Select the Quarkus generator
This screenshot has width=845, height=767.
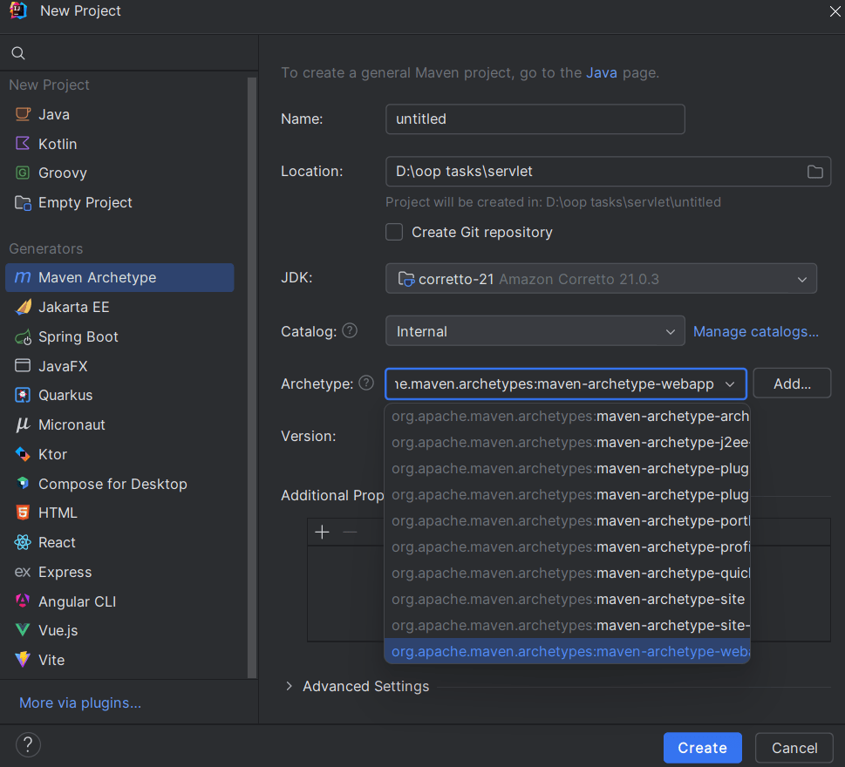tap(119, 396)
